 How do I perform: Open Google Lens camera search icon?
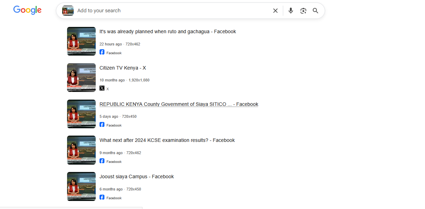coord(303,11)
